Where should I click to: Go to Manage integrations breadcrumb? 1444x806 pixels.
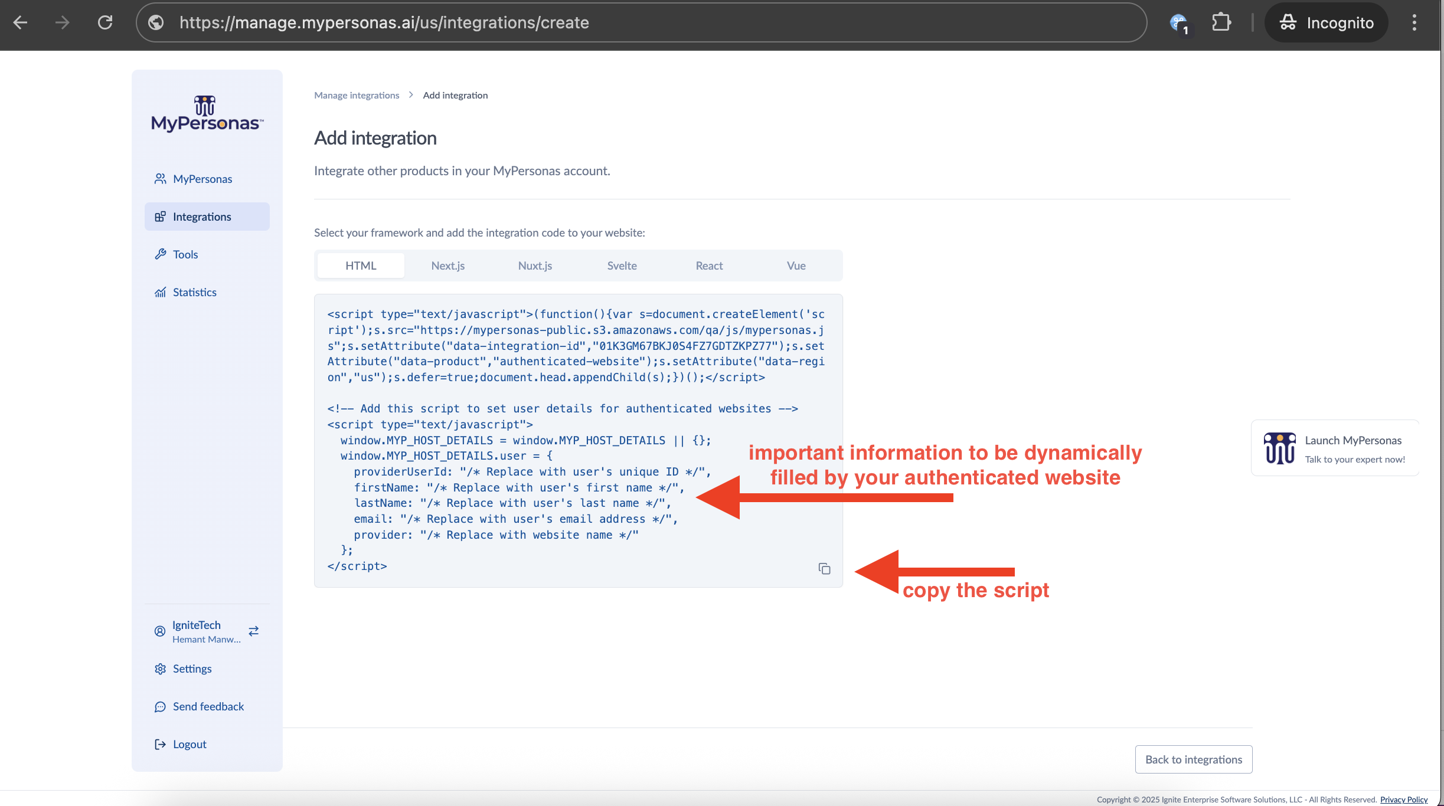[357, 95]
